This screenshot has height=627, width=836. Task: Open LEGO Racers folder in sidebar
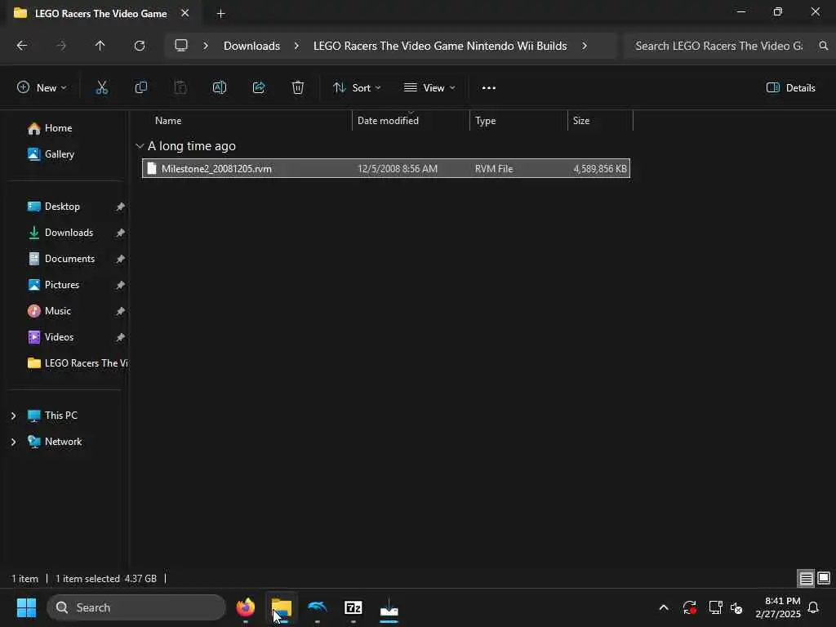point(78,363)
